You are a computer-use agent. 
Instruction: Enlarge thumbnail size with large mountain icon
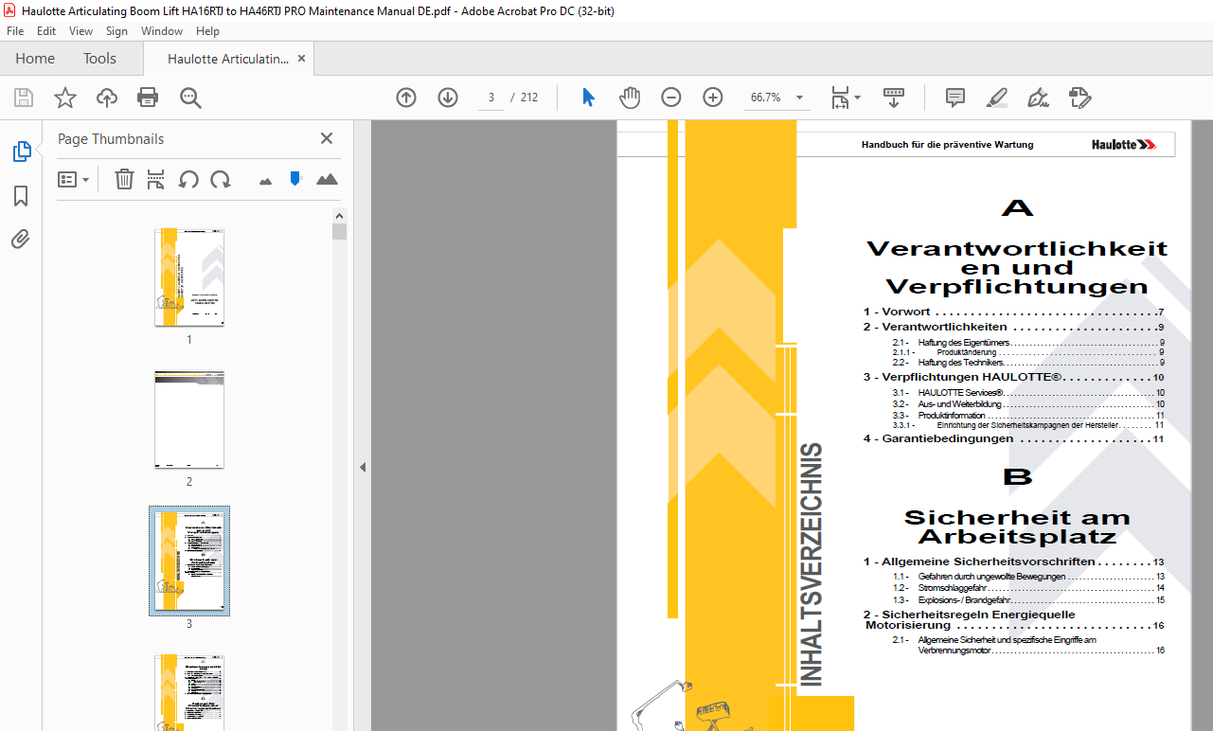[x=327, y=179]
